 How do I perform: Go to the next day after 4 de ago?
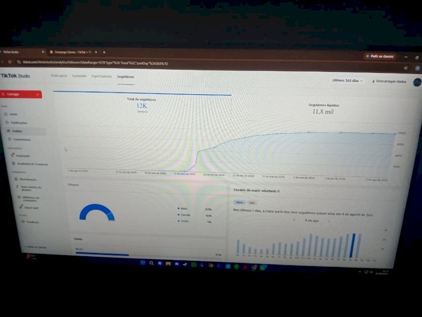pyautogui.click(x=329, y=221)
